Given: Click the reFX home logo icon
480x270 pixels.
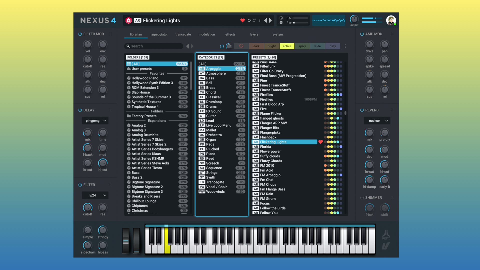Looking at the screenshot, I should coord(128,20).
